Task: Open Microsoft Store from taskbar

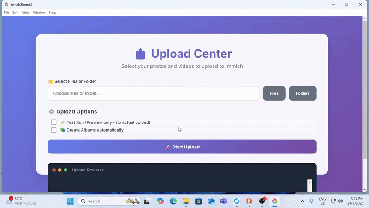Action: (198, 201)
